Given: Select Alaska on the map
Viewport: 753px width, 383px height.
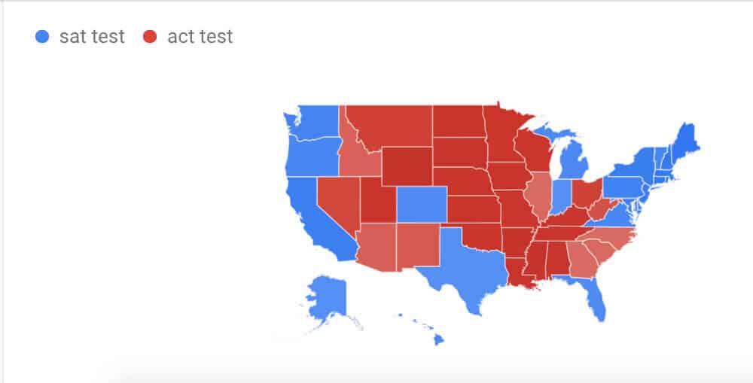Looking at the screenshot, I should point(328,297).
